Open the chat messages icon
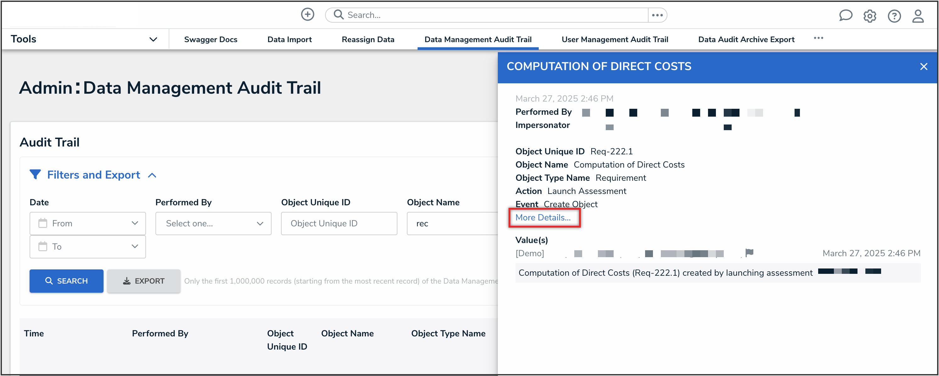This screenshot has width=939, height=376. coord(845,16)
